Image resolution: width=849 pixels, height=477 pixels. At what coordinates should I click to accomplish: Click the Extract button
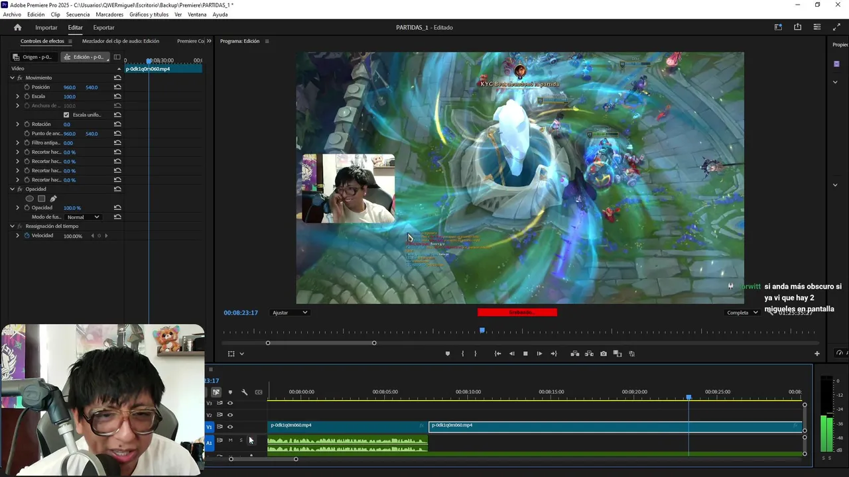coord(589,354)
